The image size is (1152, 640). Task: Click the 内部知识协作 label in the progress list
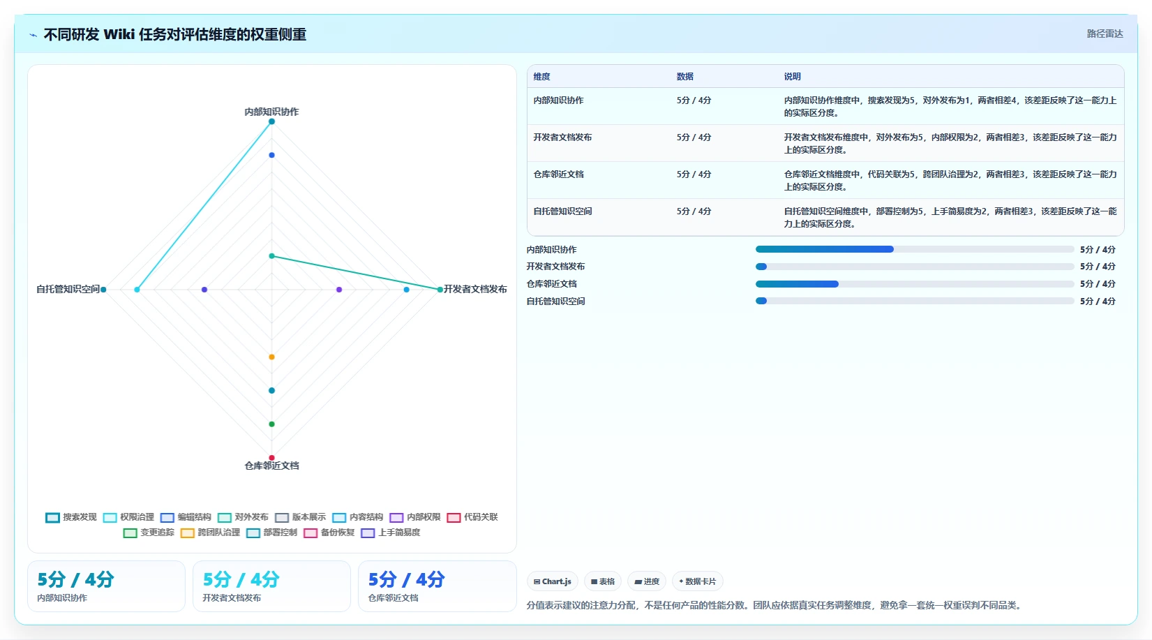pos(551,250)
